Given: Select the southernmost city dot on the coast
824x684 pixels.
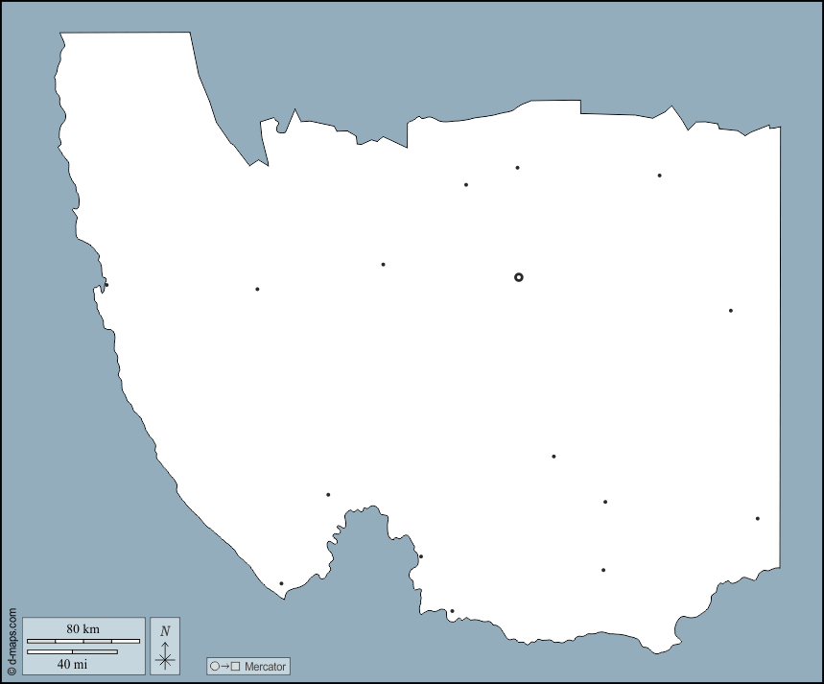Looking at the screenshot, I should click(x=452, y=611).
